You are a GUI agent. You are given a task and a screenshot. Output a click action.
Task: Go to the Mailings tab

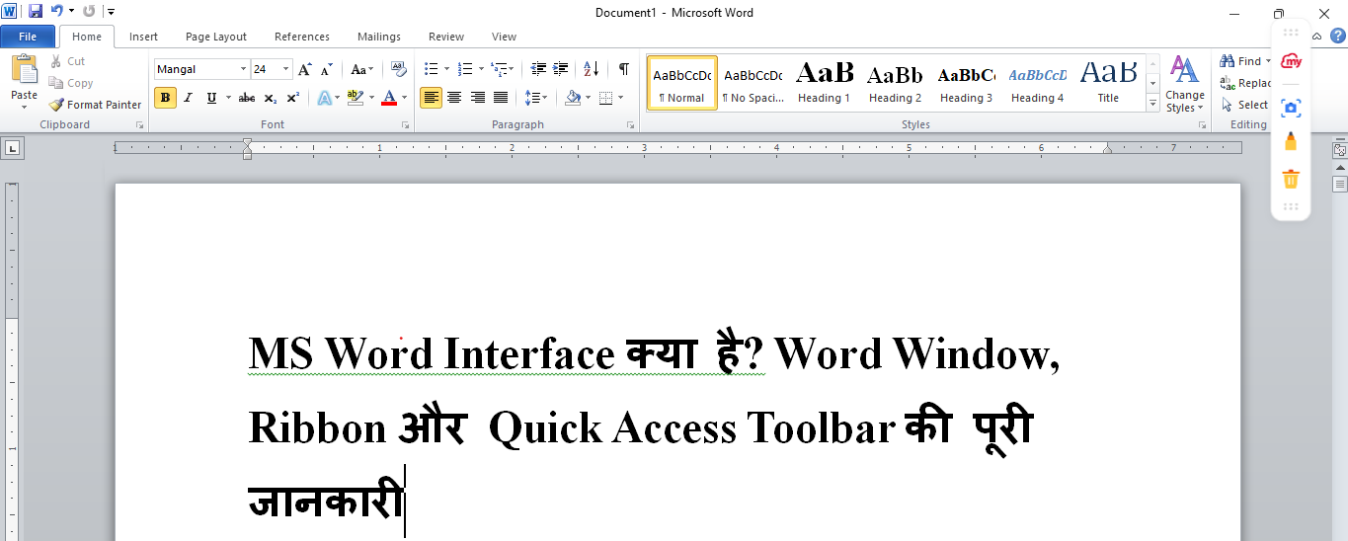click(379, 37)
